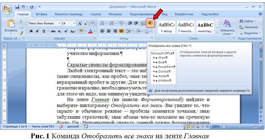Expand numbered list style dropdown

(x=116, y=24)
